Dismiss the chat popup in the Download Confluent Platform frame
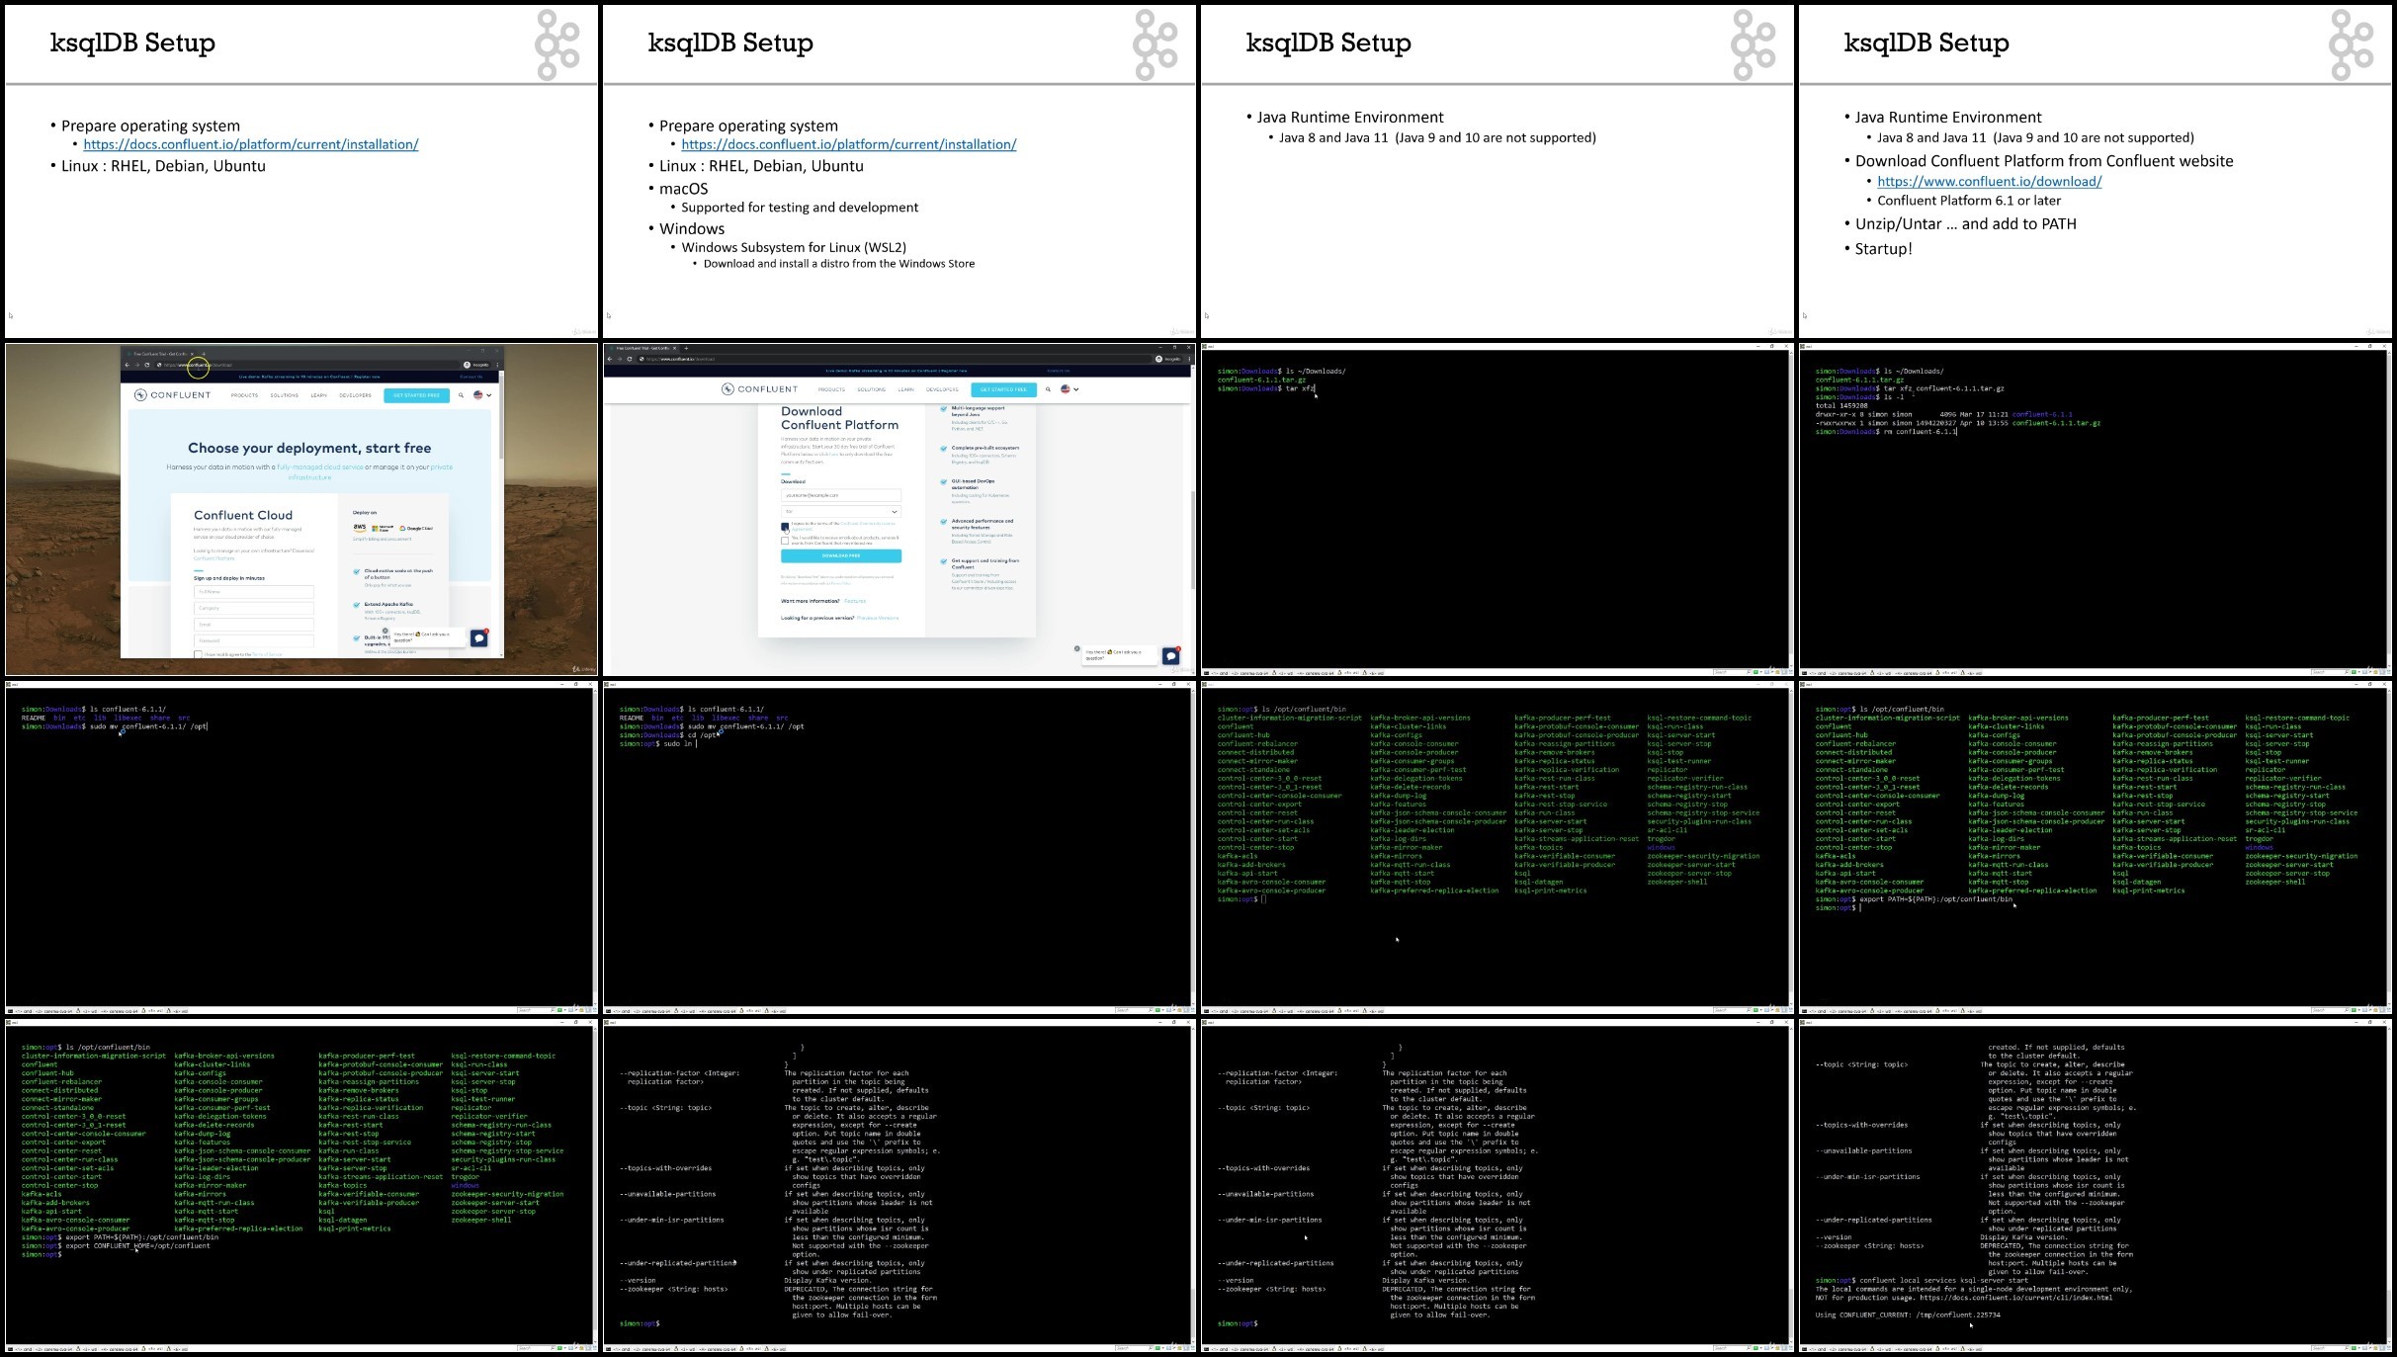 [1077, 648]
